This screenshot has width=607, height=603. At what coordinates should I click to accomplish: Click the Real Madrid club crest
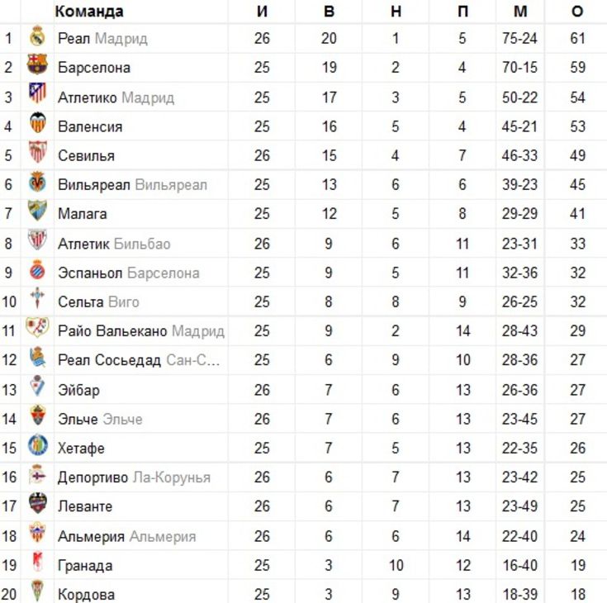pos(37,36)
